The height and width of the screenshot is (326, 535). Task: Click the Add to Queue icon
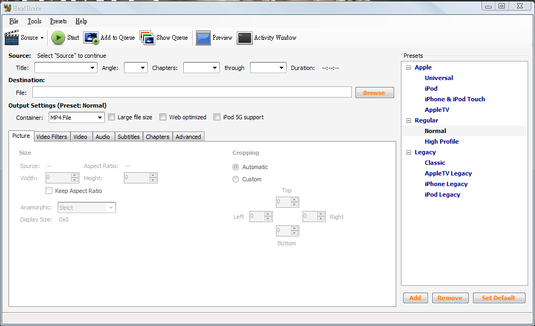tap(91, 38)
